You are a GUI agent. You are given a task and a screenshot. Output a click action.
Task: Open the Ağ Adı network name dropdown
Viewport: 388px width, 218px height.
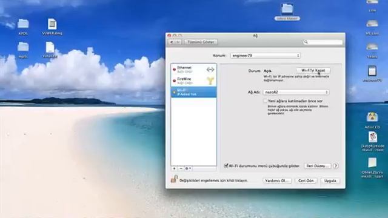296,92
